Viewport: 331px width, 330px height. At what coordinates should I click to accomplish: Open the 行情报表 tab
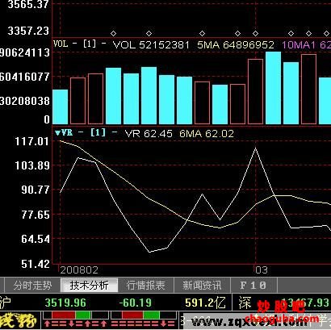point(146,285)
